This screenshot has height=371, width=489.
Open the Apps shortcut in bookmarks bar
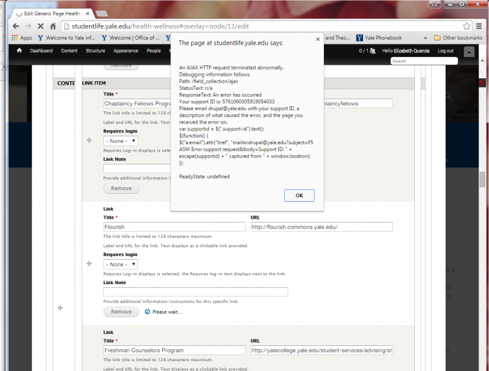click(x=22, y=38)
